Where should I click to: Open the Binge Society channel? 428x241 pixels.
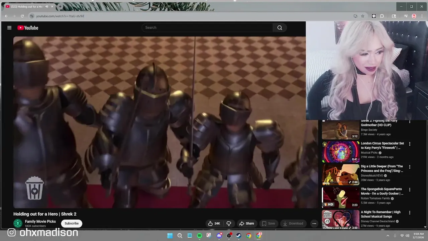point(369,130)
